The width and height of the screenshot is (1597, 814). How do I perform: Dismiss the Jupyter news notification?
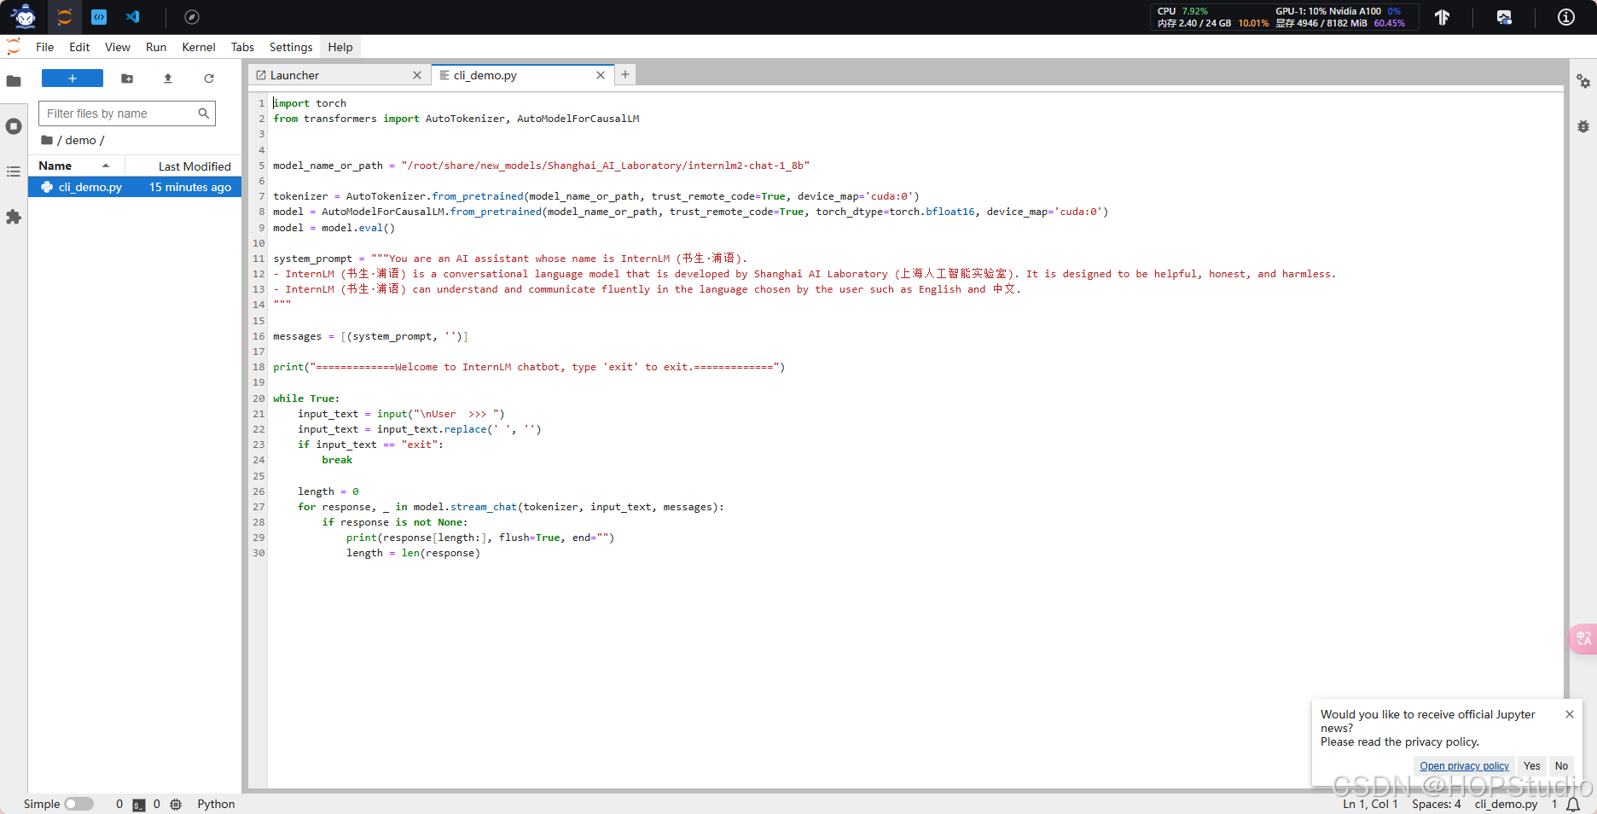point(1570,714)
